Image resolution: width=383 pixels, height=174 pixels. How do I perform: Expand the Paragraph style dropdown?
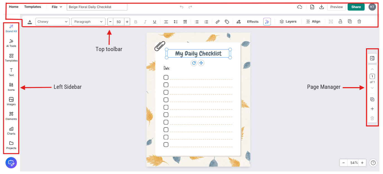tap(88, 22)
